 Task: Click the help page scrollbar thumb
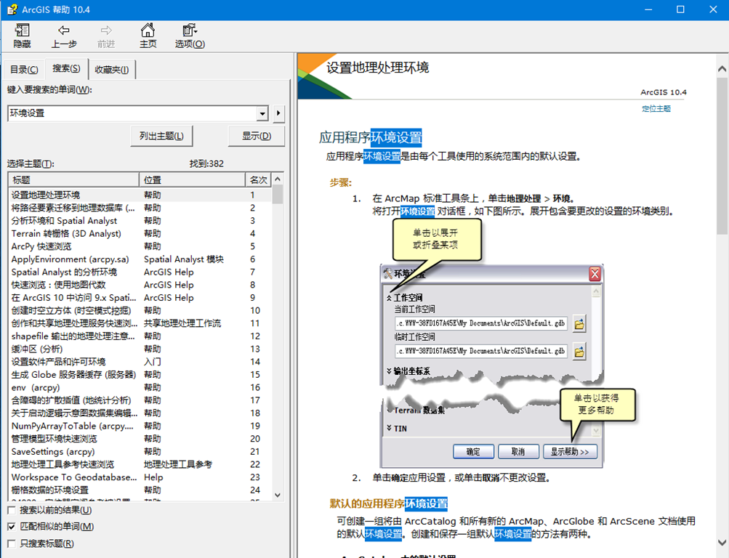tap(722, 158)
